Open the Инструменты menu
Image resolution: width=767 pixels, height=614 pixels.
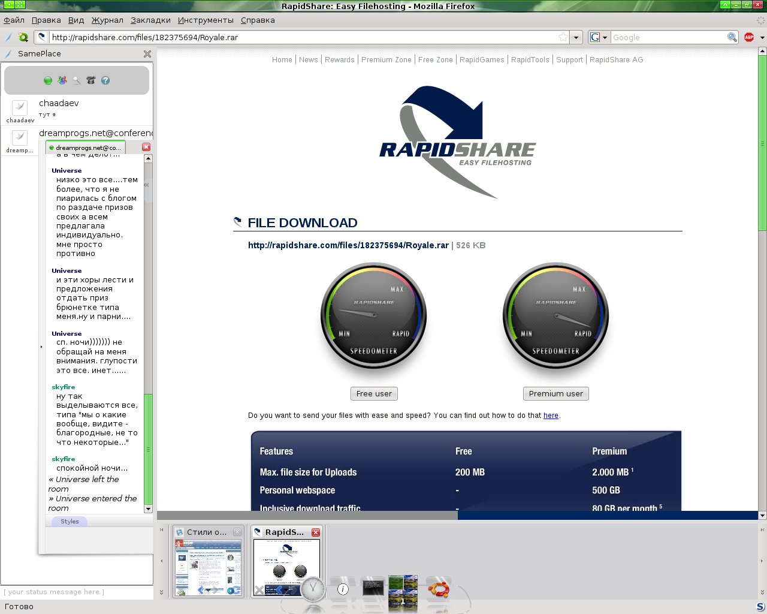point(206,20)
